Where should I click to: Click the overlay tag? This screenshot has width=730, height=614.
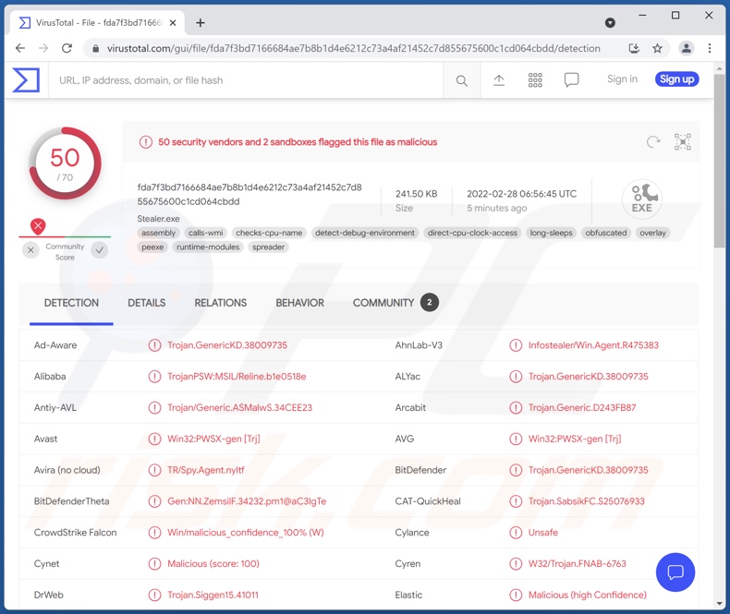pos(652,233)
